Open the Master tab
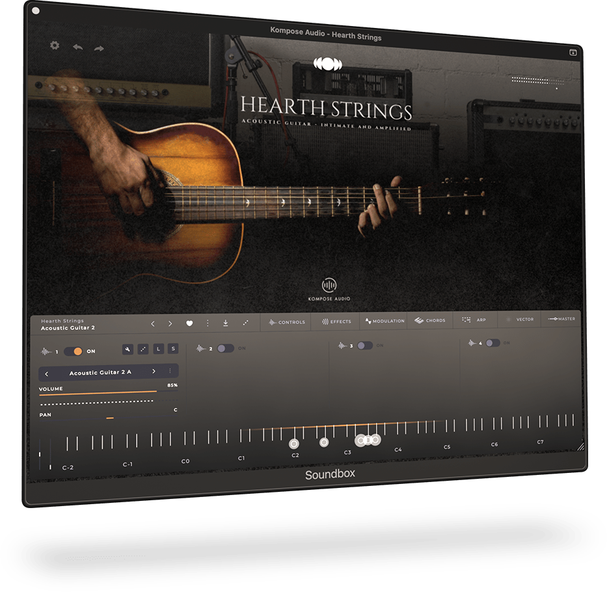 pos(561,319)
